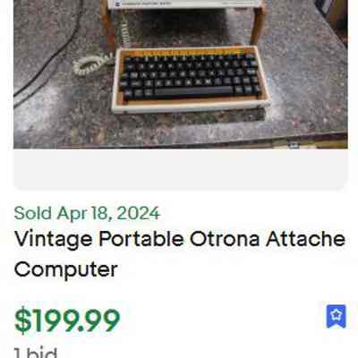Click the black keyboard in the photo
358x358 pixels.
[190, 77]
